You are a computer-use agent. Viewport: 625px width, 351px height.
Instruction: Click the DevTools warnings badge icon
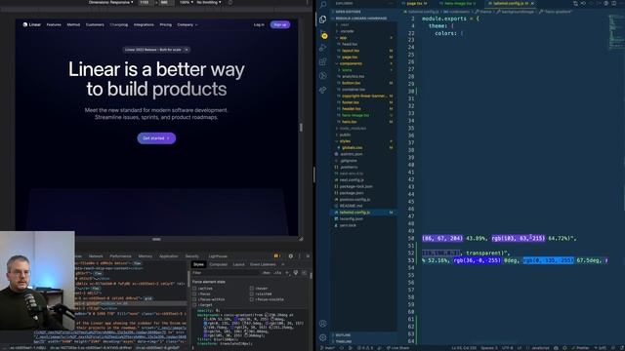pyautogui.click(x=276, y=256)
